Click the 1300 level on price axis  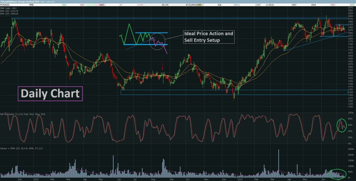(x=350, y=95)
